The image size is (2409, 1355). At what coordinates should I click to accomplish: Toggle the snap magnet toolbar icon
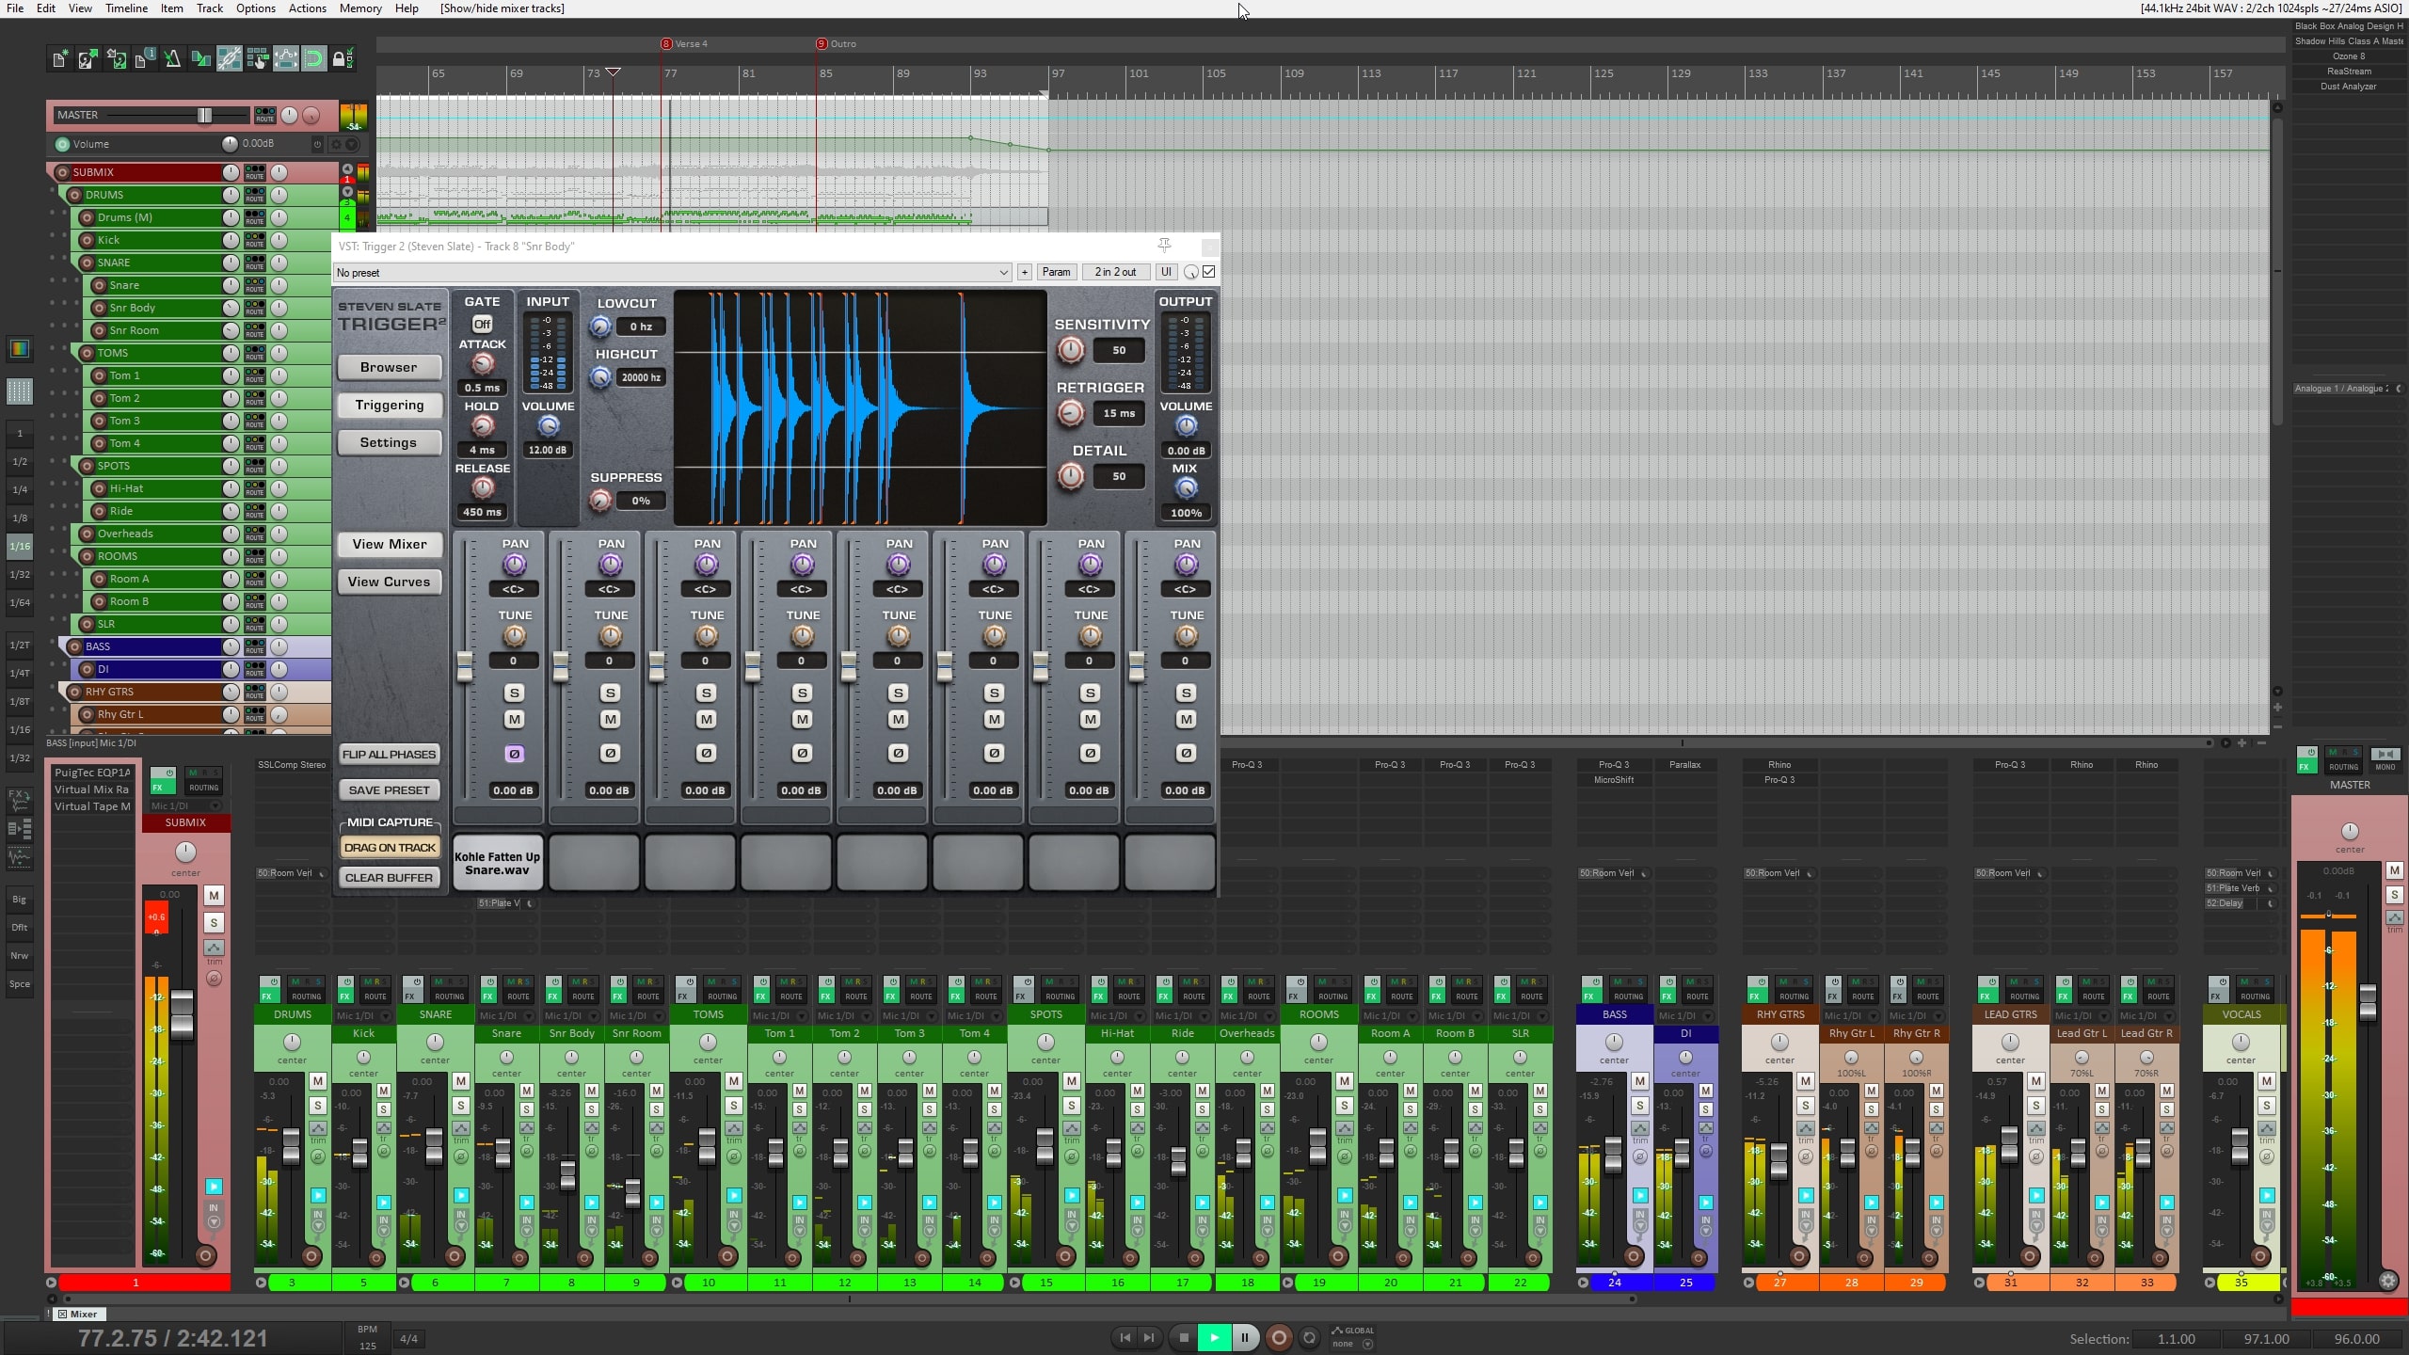(313, 59)
